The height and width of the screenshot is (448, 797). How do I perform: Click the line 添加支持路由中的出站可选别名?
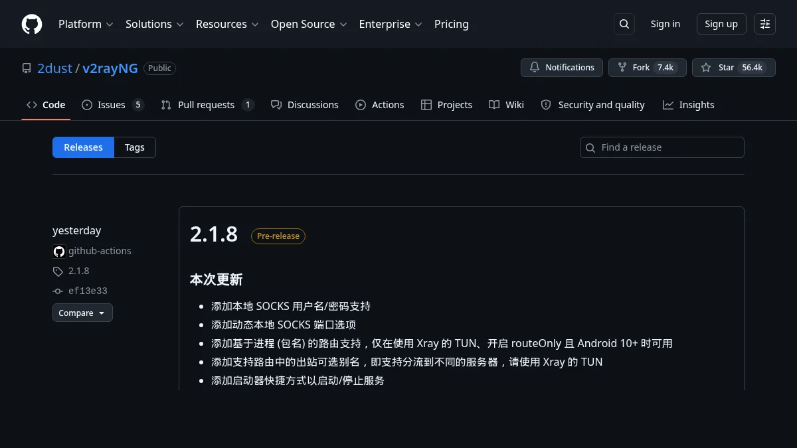click(x=407, y=362)
